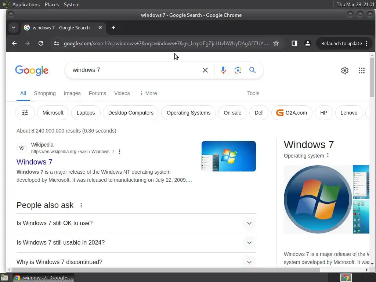The image size is (376, 282).
Task: Open a new browser tab
Action: point(113,28)
